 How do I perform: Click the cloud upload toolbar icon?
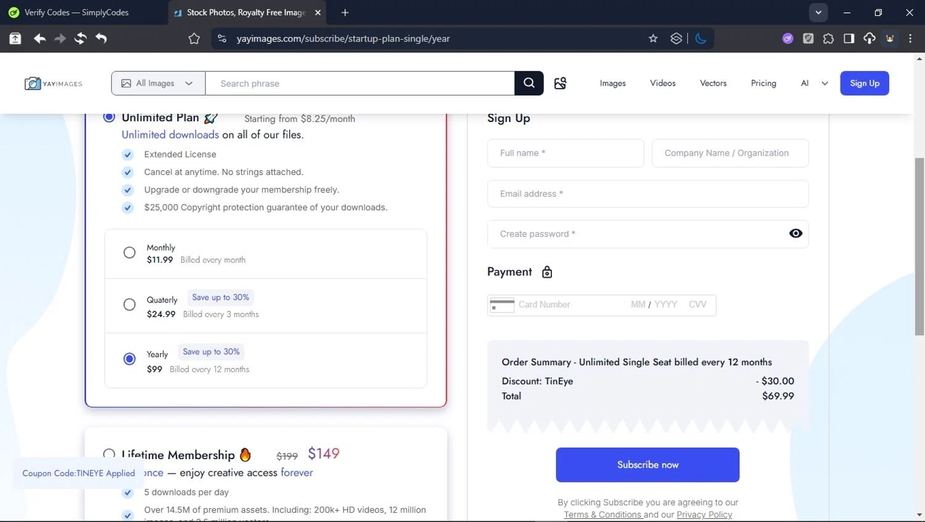(x=869, y=38)
